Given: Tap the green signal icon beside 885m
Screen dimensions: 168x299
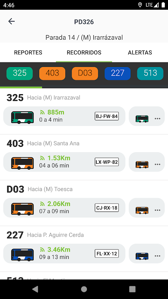Looking at the screenshot, I should [x=42, y=112].
